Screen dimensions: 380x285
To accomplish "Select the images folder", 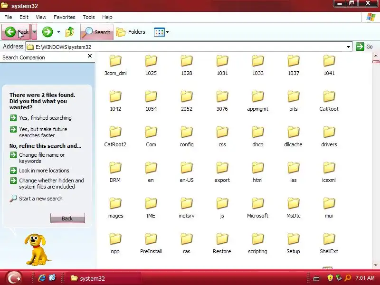I will pyautogui.click(x=115, y=208).
